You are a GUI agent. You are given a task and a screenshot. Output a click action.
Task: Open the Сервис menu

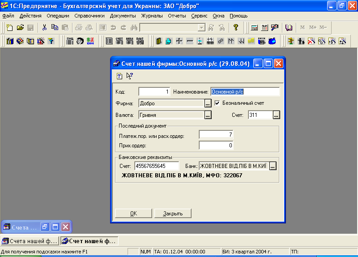(x=199, y=16)
